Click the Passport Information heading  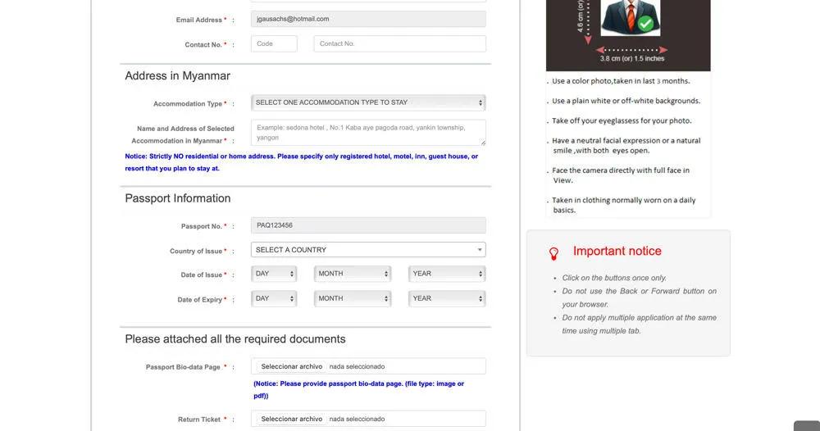point(177,198)
